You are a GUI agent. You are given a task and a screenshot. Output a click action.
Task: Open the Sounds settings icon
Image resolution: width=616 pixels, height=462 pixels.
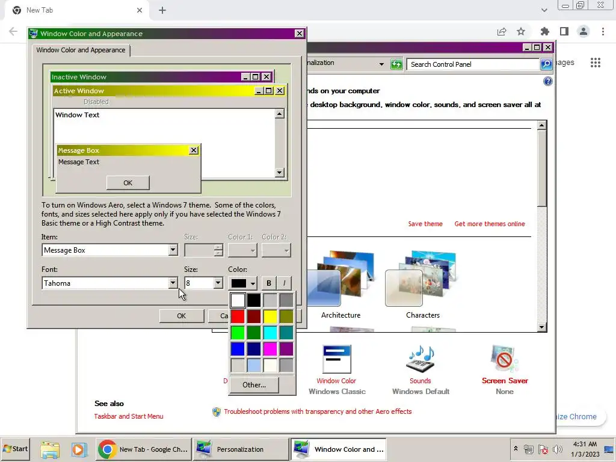[x=420, y=359]
